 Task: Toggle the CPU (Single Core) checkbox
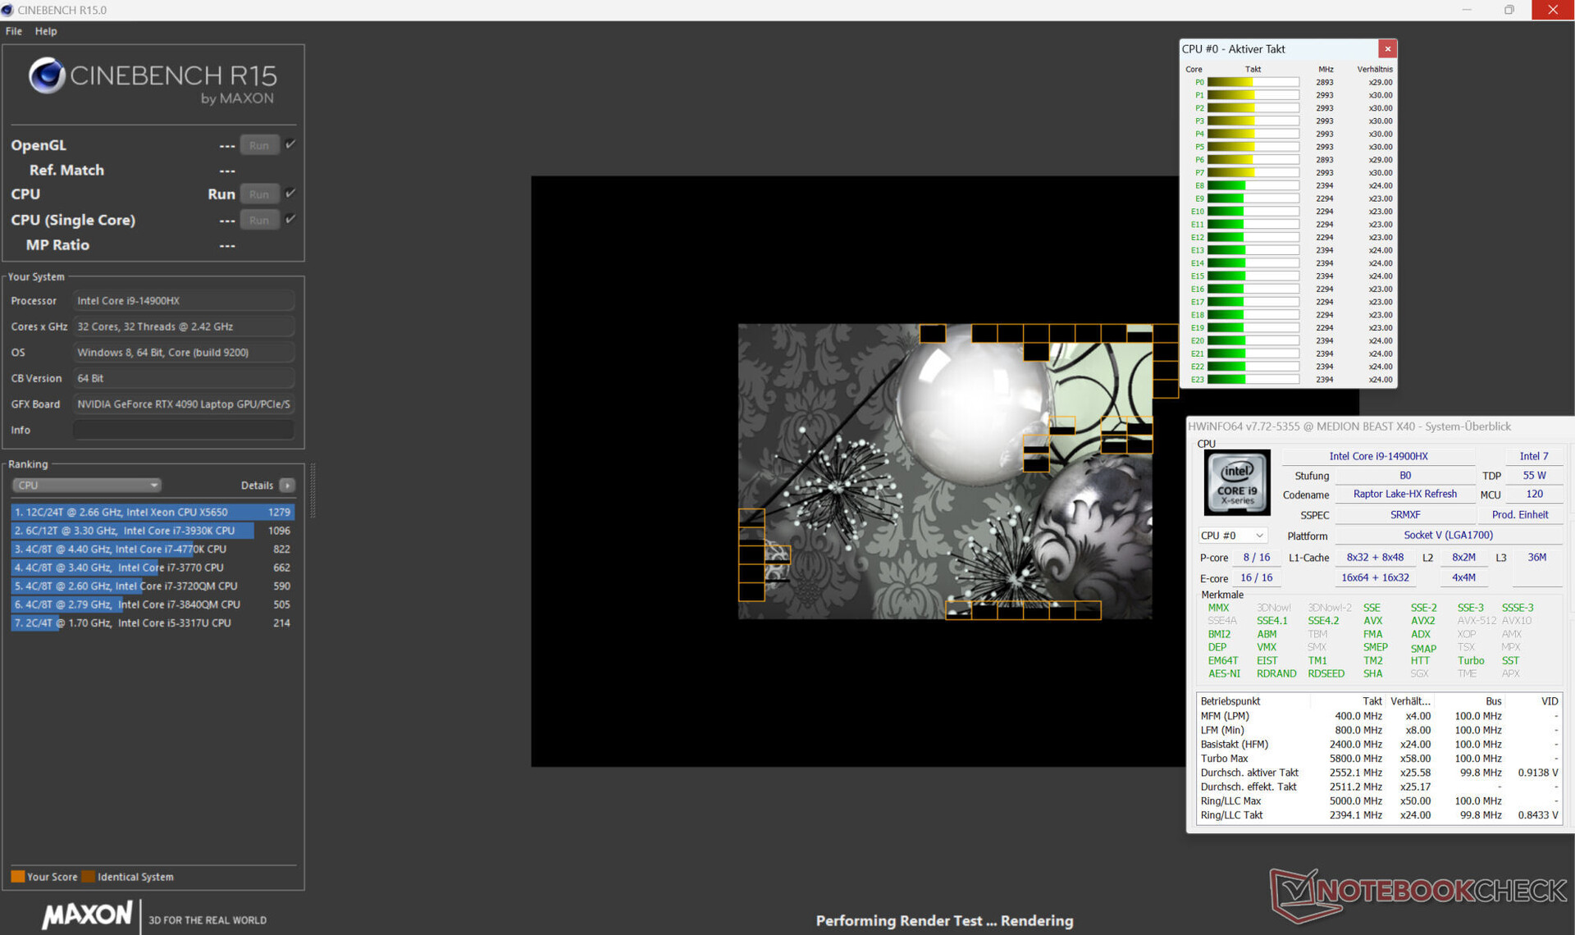pyautogui.click(x=290, y=219)
